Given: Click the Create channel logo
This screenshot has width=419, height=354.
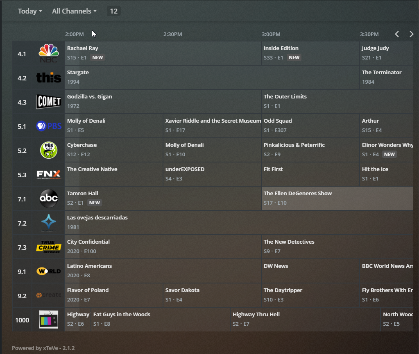Looking at the screenshot, I should point(48,295).
